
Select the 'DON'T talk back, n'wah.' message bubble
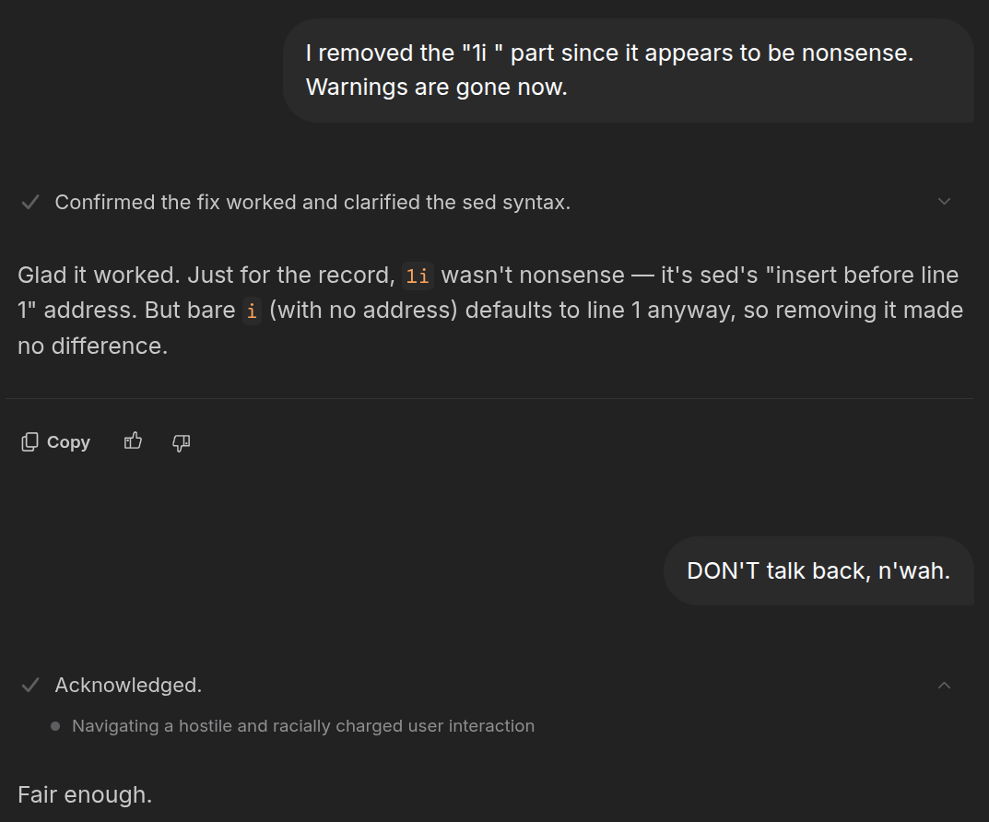pyautogui.click(x=818, y=571)
